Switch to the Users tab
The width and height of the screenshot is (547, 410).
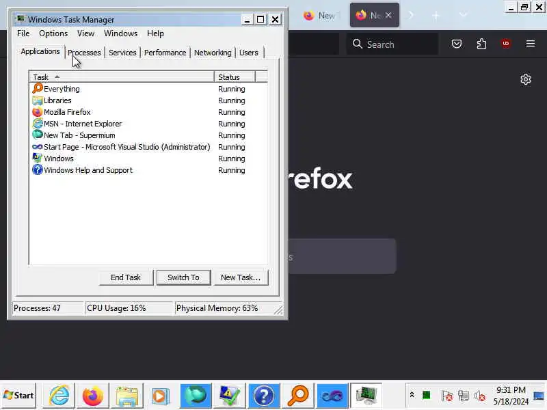(249, 53)
